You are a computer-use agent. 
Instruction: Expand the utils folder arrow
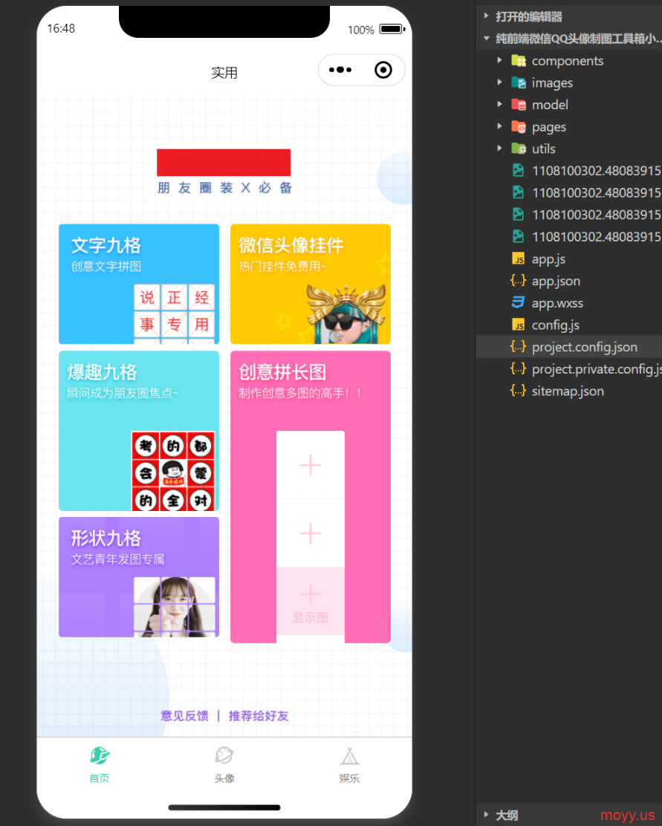(499, 149)
